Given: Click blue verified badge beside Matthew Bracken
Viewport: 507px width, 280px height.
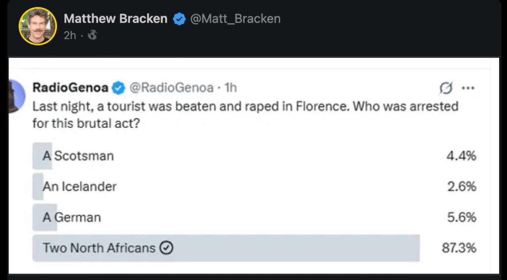Looking at the screenshot, I should 179,19.
